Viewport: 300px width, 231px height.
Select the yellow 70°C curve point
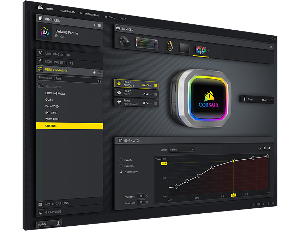233,161
